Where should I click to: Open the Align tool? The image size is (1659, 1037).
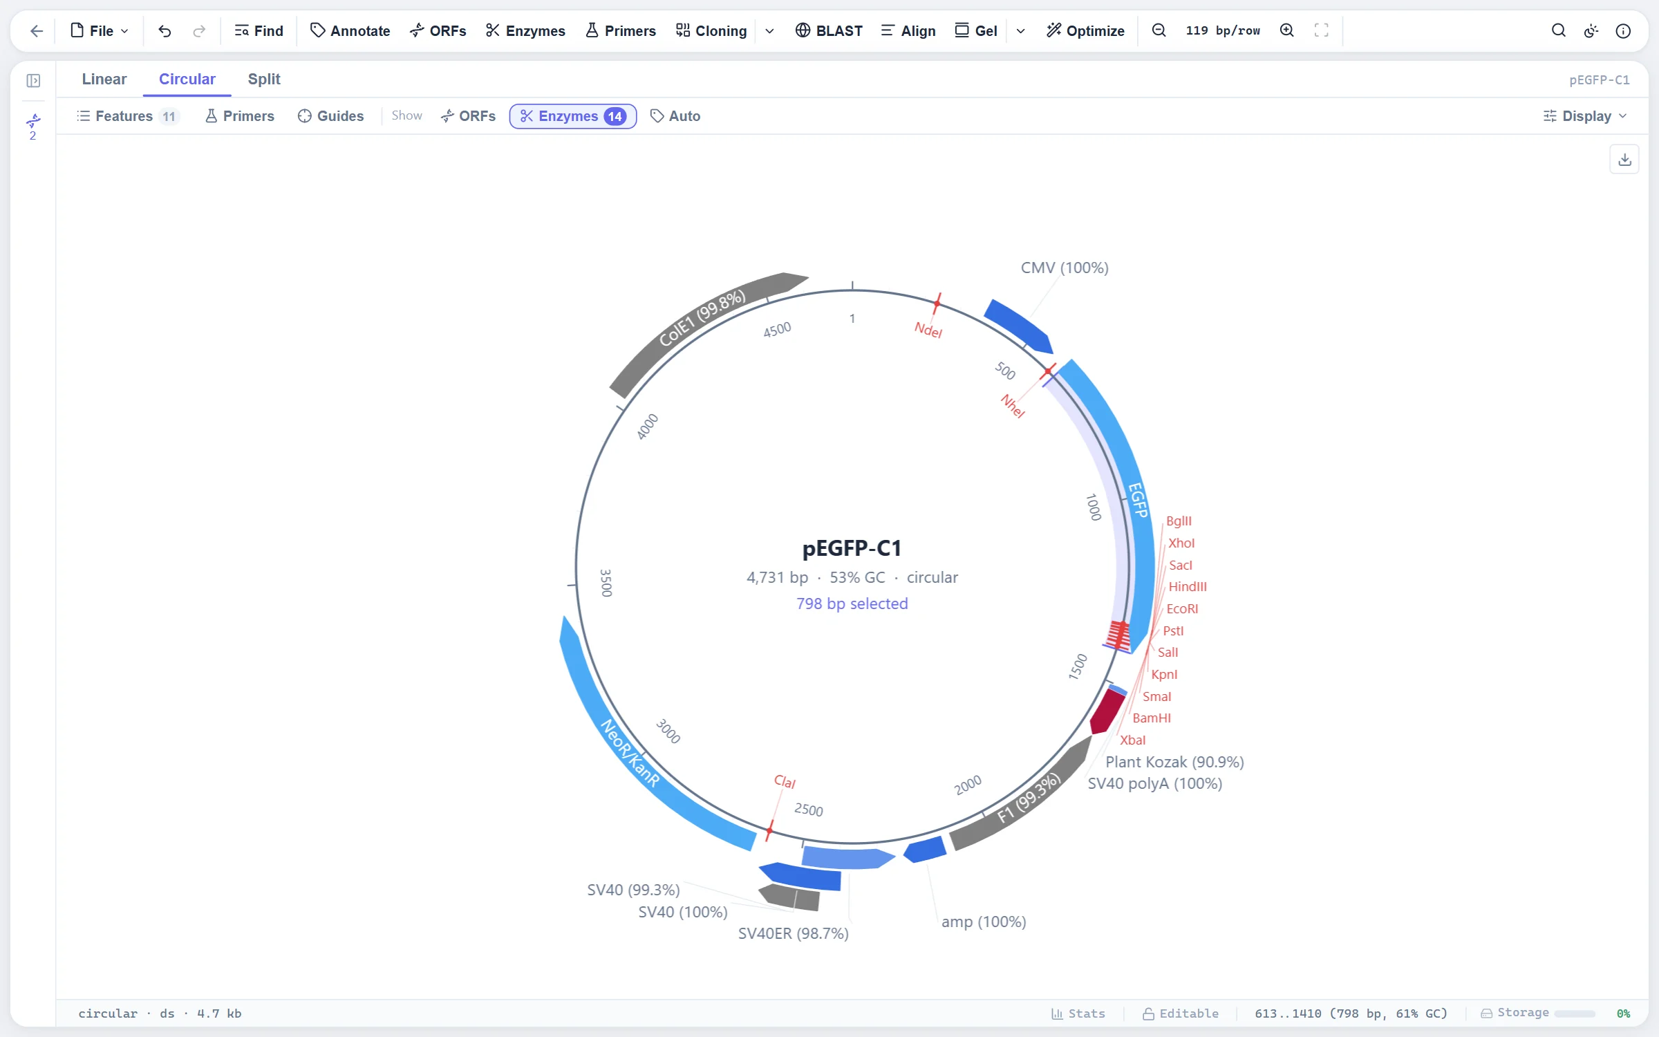(908, 30)
